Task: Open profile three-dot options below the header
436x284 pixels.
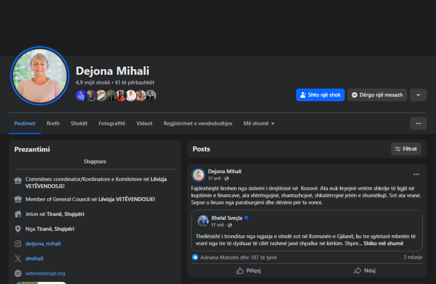Action: click(x=418, y=124)
